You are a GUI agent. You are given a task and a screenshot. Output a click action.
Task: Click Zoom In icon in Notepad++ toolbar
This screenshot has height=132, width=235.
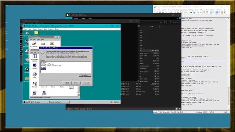pyautogui.click(x=198, y=12)
